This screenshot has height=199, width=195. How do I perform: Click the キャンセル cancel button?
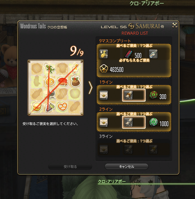pos(127,167)
